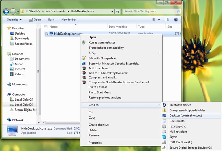Viewport: 222px width, 151px height.
Task: Create a New folder
Action: [69, 20]
